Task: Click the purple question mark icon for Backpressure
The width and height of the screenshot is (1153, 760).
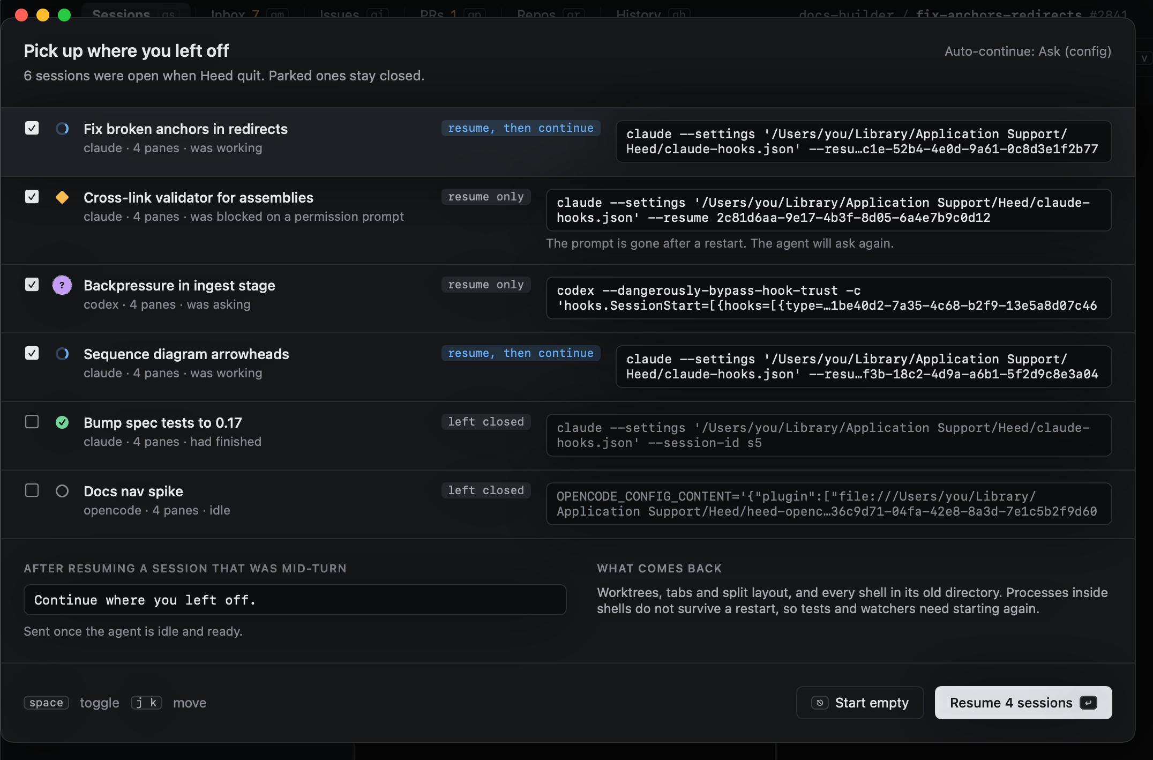Action: [62, 285]
